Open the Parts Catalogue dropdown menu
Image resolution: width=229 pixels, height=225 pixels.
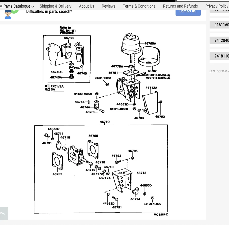pos(17,6)
